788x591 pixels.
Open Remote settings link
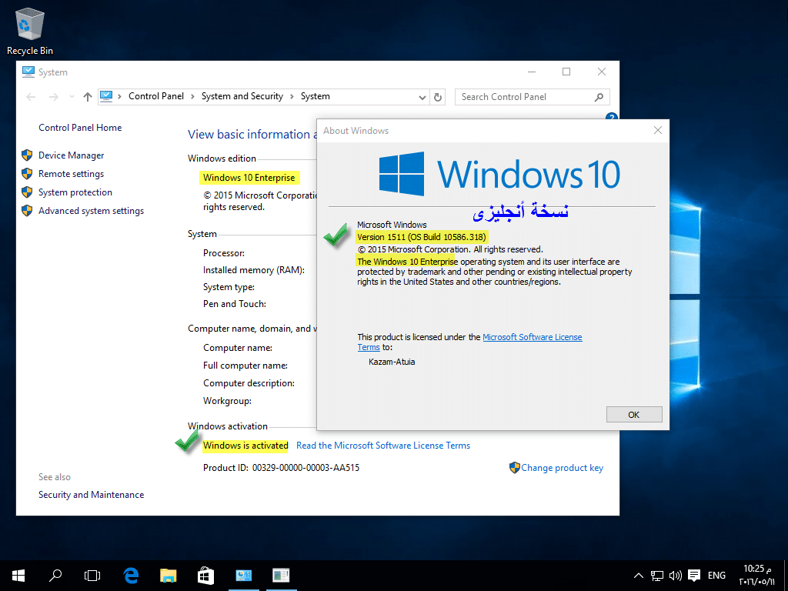pyautogui.click(x=72, y=174)
